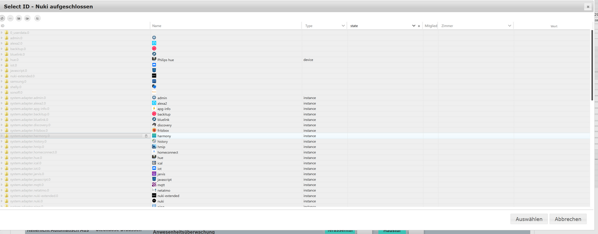Click Auswählen to confirm selection
This screenshot has height=234, width=598.
[x=529, y=219]
